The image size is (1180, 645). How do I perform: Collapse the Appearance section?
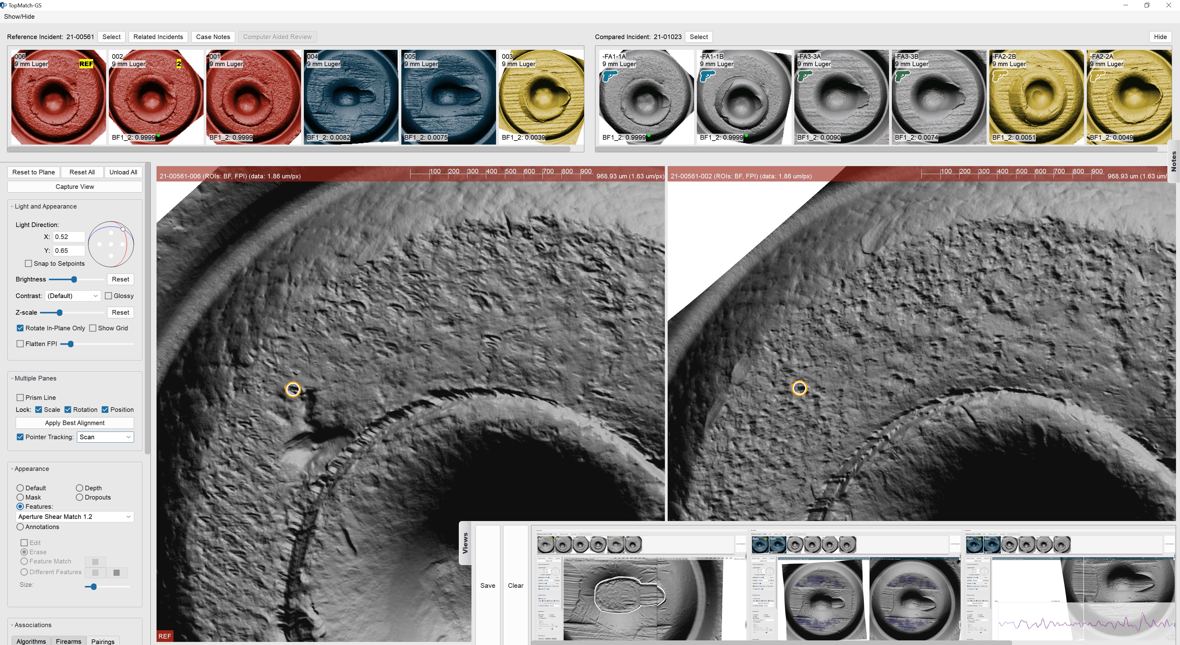point(12,469)
